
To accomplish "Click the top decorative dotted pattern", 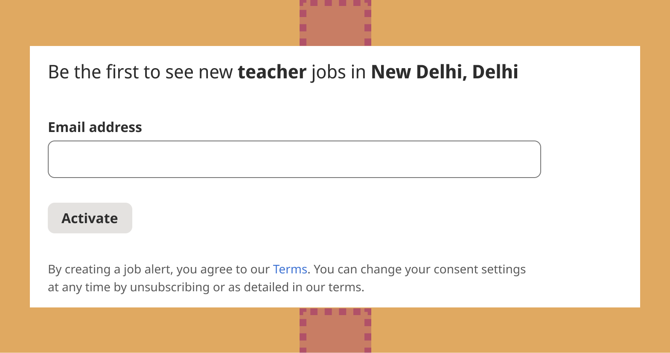I will point(335,21).
